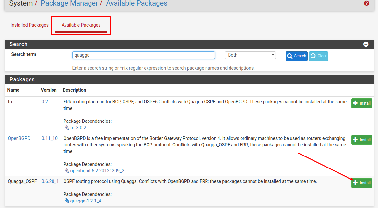Image resolution: width=378 pixels, height=208 pixels.
Task: Open the frr-3.0.2 dependency link
Action: 78,128
